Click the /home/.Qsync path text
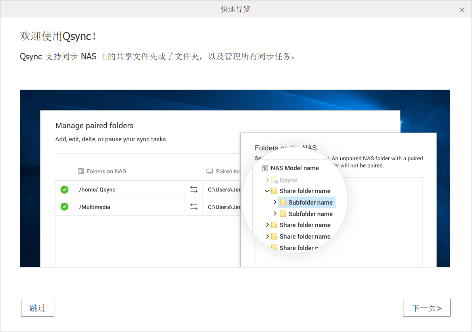472x332 pixels. point(97,190)
